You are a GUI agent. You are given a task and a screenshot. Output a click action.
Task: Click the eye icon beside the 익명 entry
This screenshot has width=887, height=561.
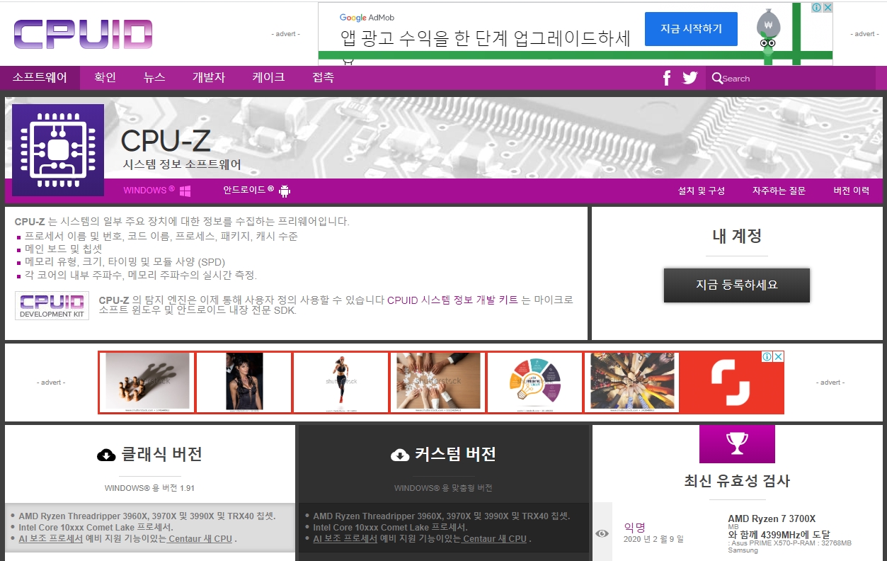coord(602,533)
